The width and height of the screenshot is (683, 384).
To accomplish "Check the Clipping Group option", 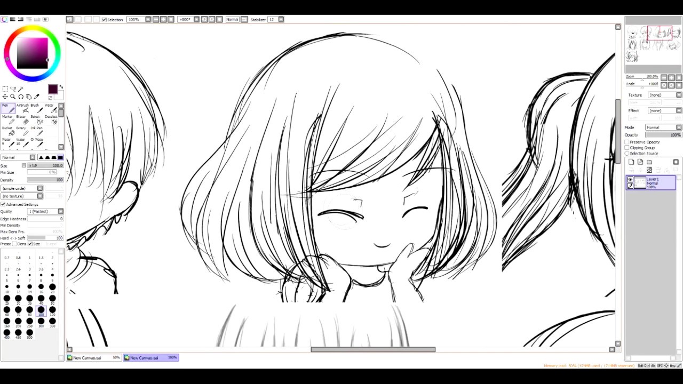I will 626,148.
